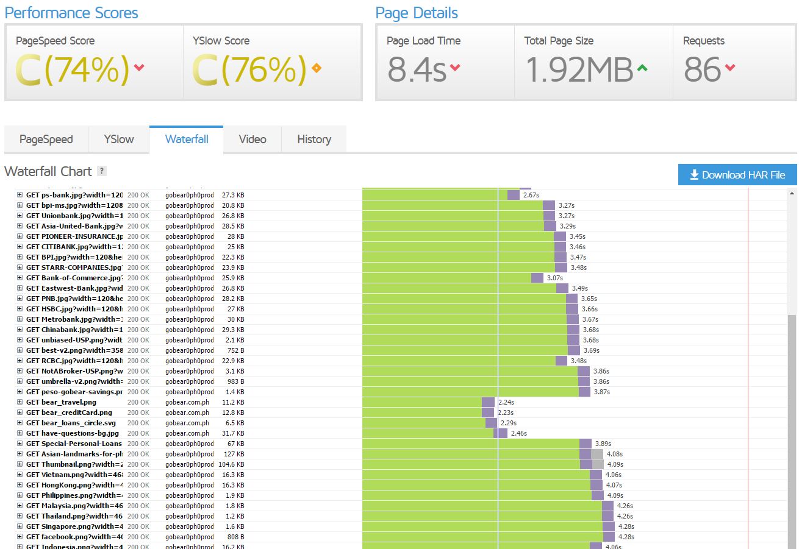
Task: Expand the GET HSBC.jpg request row
Action: 20,309
